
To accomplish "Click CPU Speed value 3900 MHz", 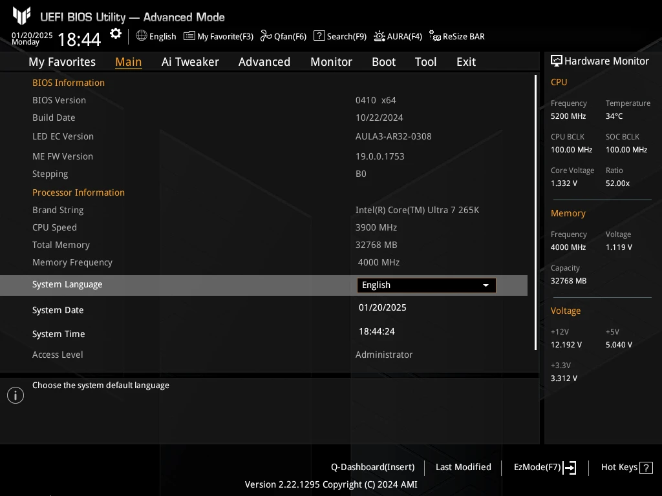I will point(376,227).
